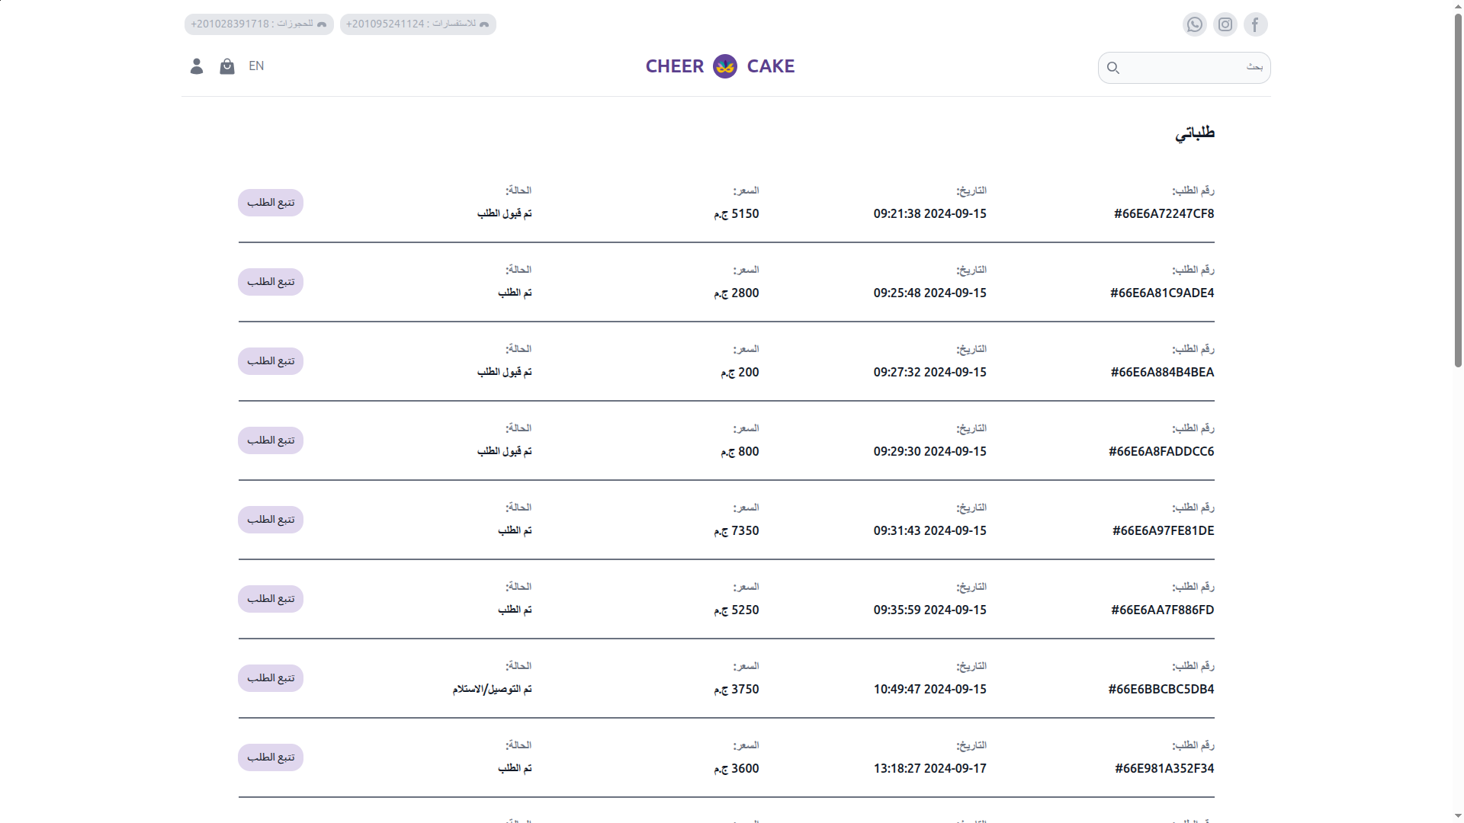Track order #66E6A884B4BEA
The width and height of the screenshot is (1464, 823).
271,361
